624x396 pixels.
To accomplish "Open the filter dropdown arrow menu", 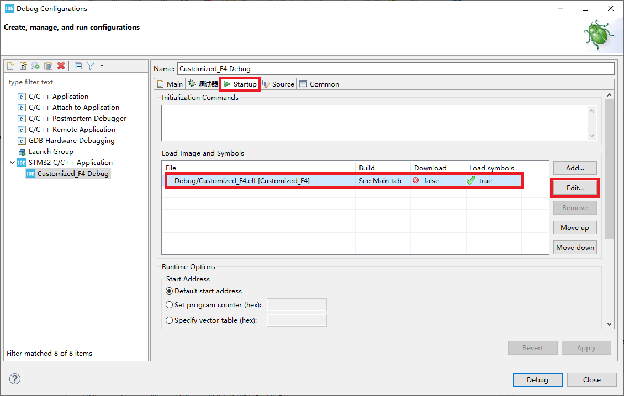I will coord(102,66).
